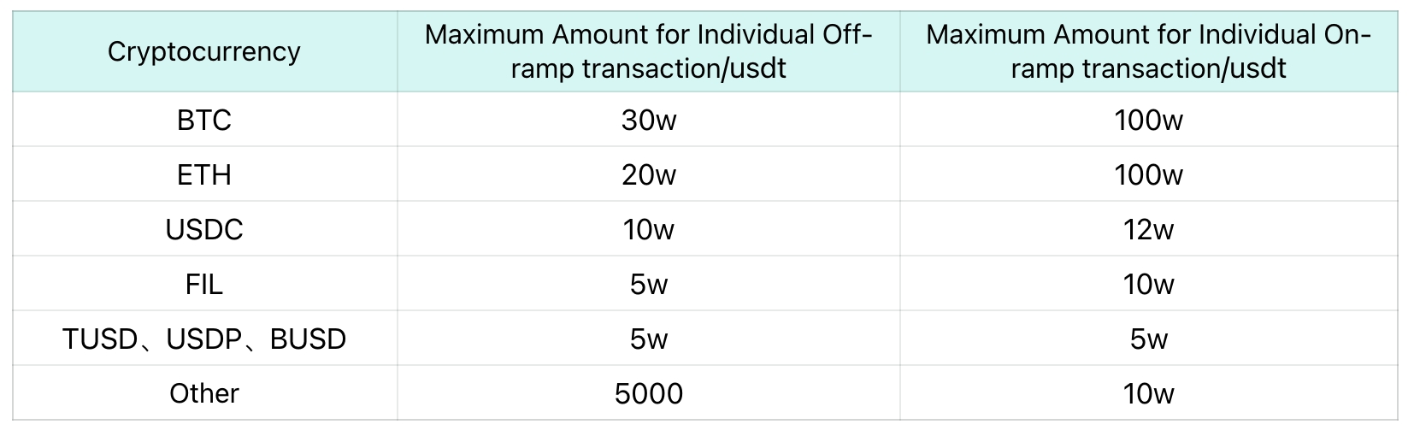The image size is (1414, 436).
Task: Select the 20w off-ramp value for ETH
Action: [648, 174]
